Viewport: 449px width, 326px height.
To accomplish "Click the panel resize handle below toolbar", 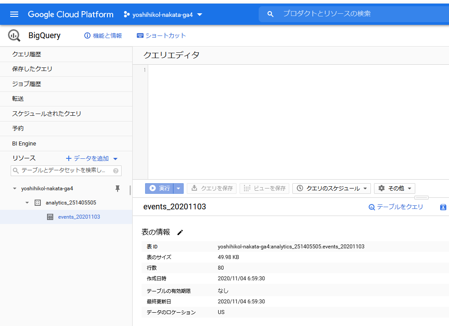I will [421, 197].
